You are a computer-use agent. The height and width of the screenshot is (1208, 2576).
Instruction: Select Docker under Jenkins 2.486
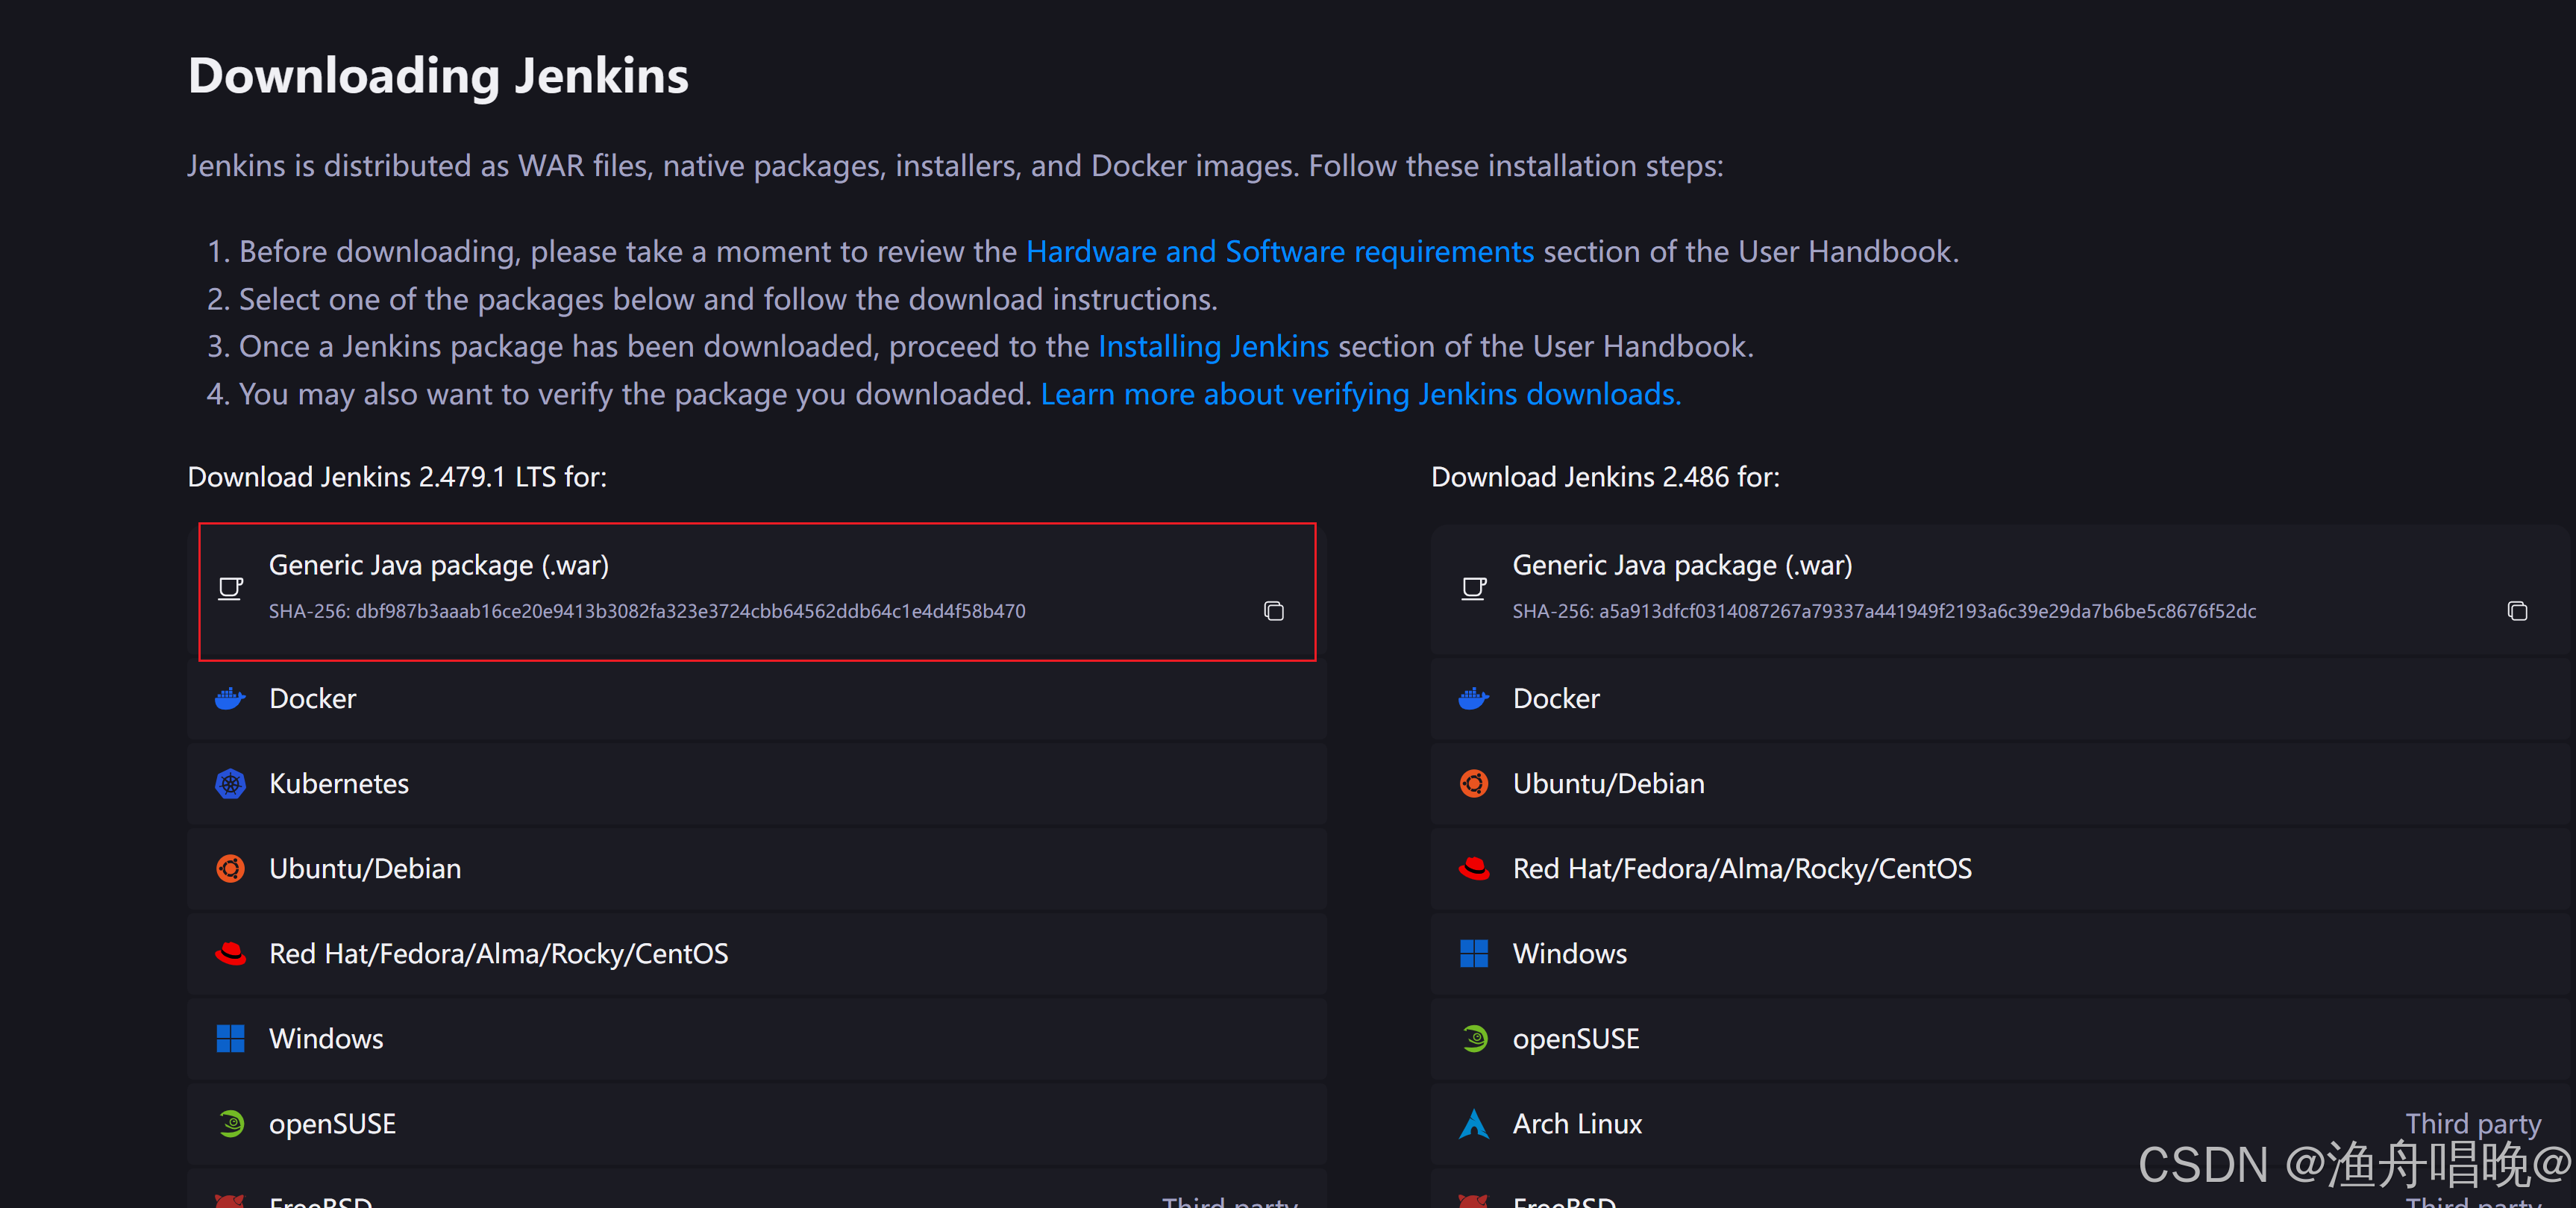(x=2000, y=698)
